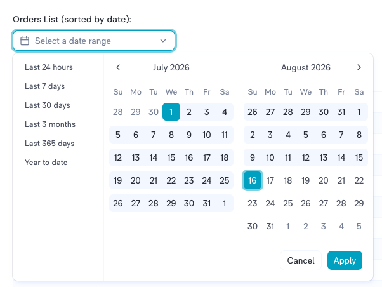Select August 22 in the calendar
Screen dimensions: 382x287
[x=359, y=180]
